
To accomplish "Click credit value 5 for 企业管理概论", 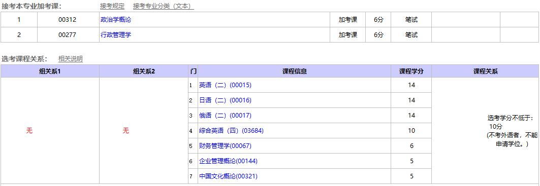I will [411, 161].
